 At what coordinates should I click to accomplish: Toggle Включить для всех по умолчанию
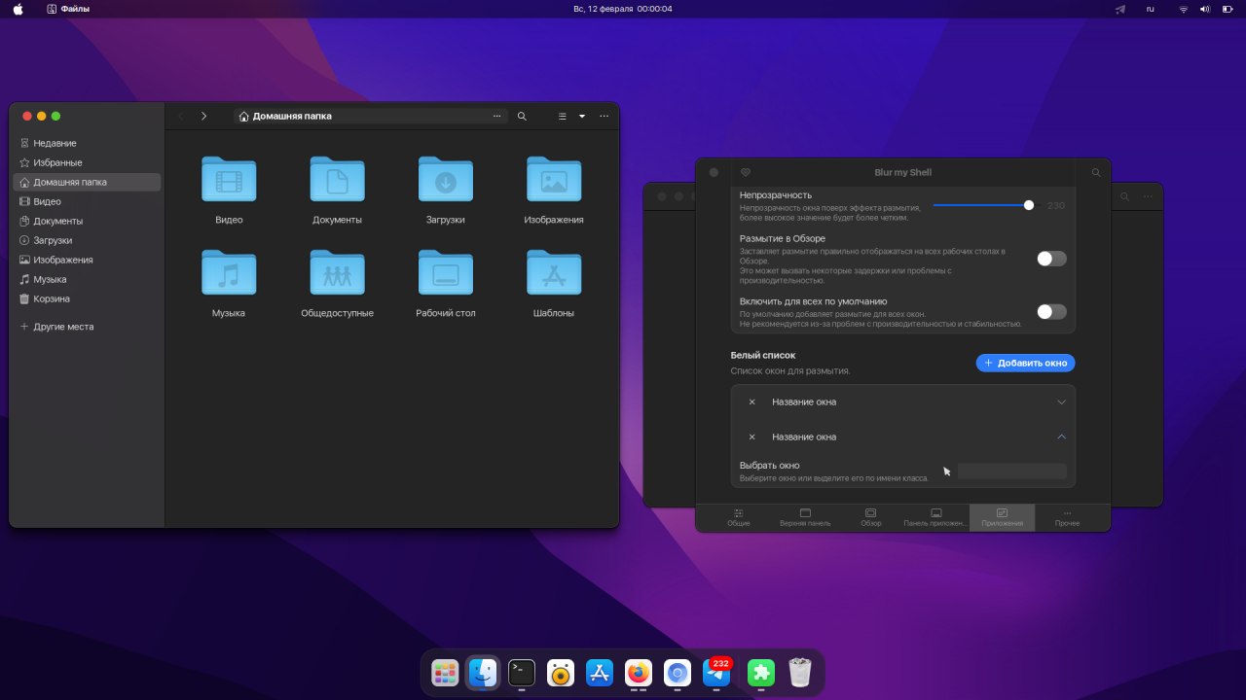[x=1051, y=312]
